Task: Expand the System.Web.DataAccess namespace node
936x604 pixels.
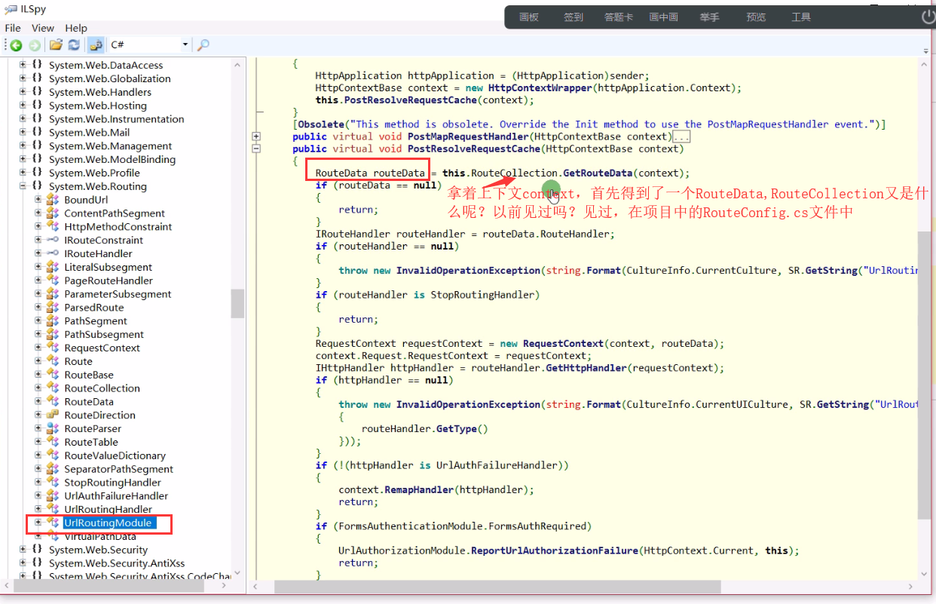Action: coord(23,65)
